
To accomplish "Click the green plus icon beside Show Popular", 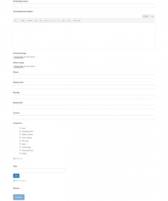I will coord(14,181).
